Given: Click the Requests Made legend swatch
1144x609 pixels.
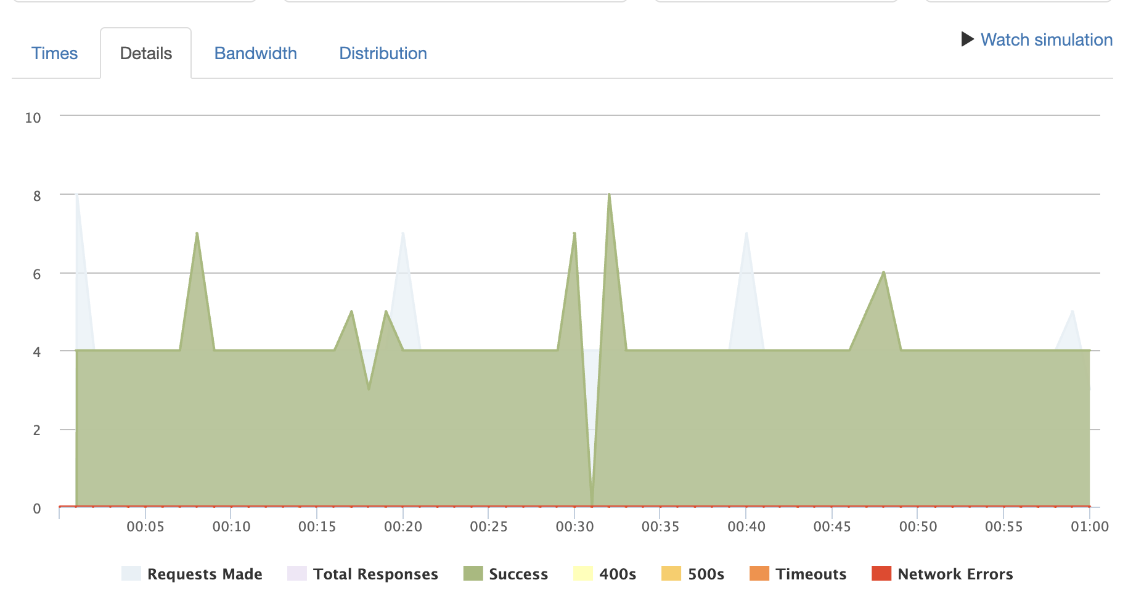Looking at the screenshot, I should coord(131,574).
